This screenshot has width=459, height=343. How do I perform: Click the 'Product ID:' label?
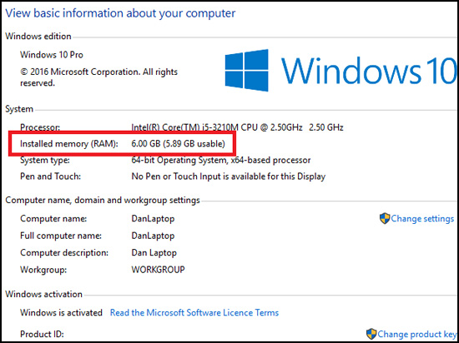(x=42, y=334)
